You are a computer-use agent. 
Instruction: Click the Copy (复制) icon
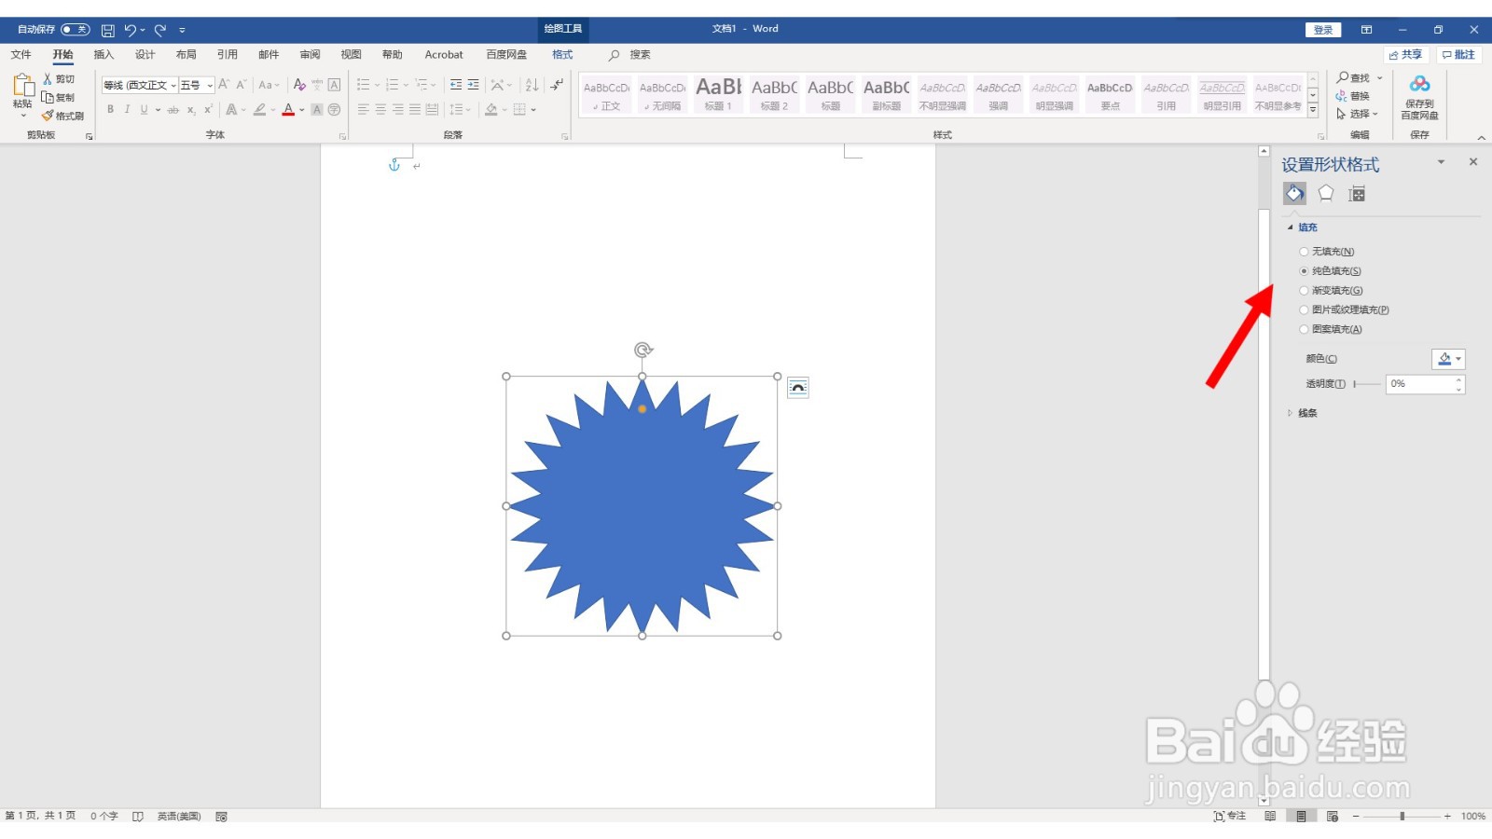(48, 97)
